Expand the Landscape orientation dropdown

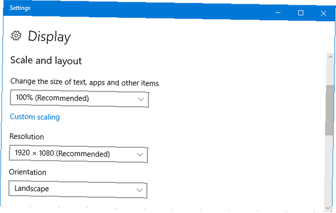coord(78,189)
